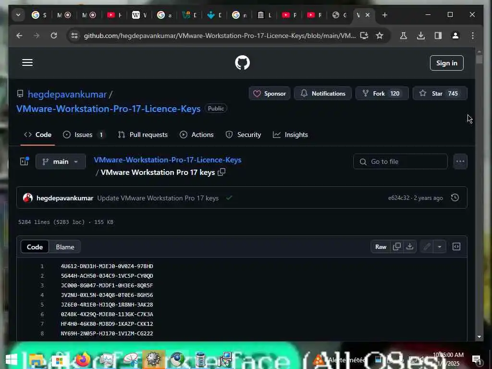Open the Update VMware Workstation Pro 17 keys commit message
The height and width of the screenshot is (369, 492).
[x=158, y=198]
